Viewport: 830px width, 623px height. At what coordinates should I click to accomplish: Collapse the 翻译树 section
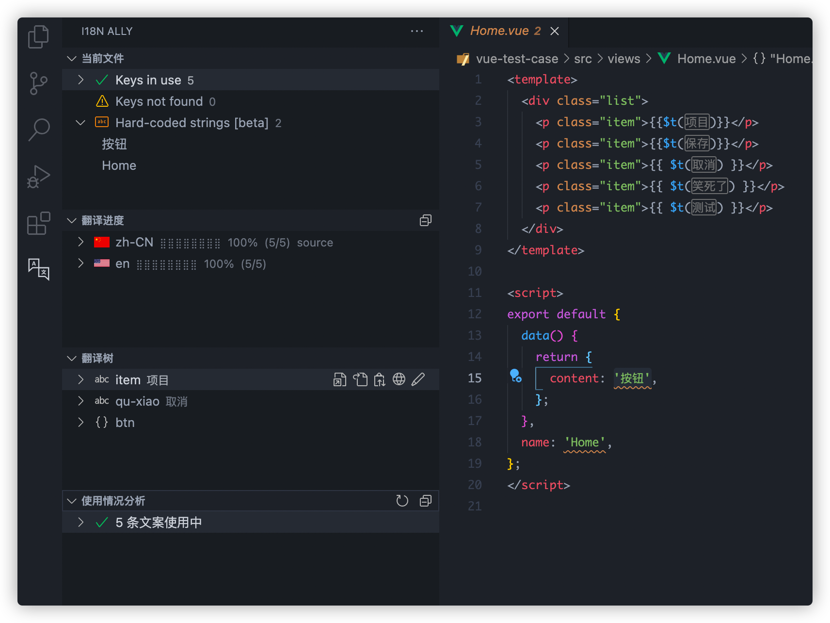point(72,359)
